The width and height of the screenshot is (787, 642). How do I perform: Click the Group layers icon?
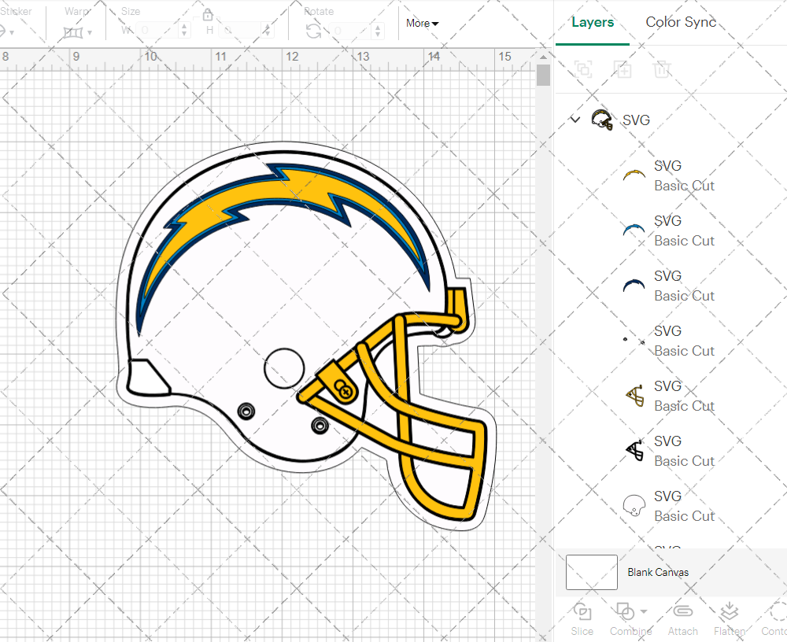tap(583, 69)
